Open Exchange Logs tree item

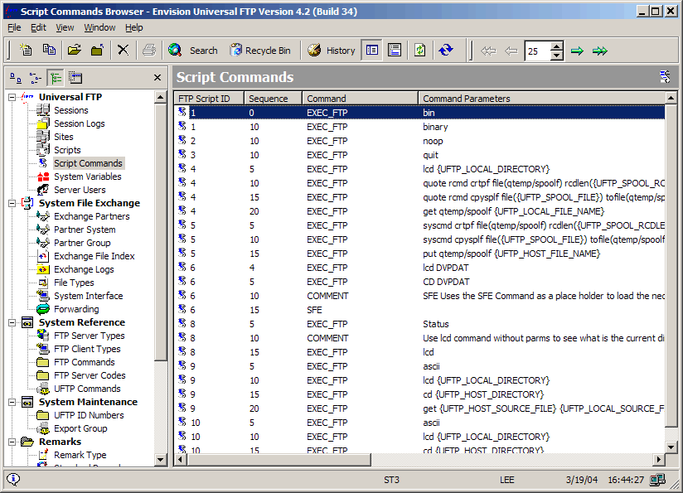coord(84,269)
